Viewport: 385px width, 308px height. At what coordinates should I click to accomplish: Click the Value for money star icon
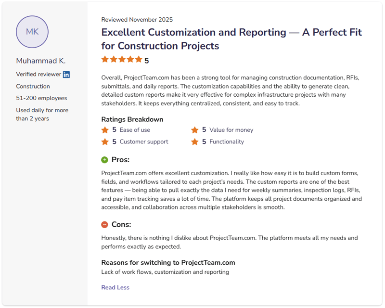click(195, 130)
